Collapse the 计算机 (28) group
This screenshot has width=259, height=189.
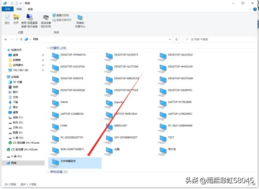coord(48,48)
